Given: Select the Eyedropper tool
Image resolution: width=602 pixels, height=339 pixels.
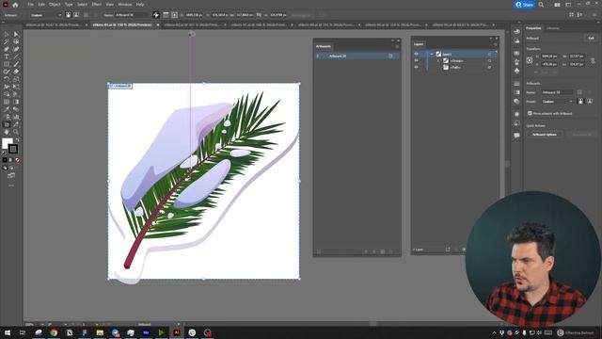Looking at the screenshot, I should pyautogui.click(x=7, y=109).
